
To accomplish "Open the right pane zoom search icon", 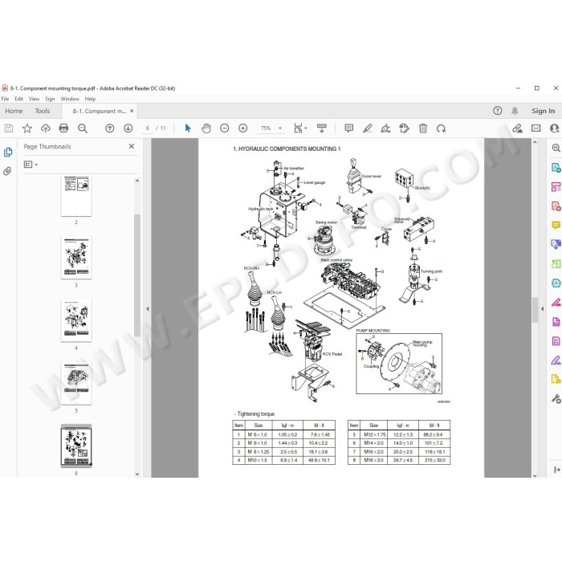I will point(556,148).
